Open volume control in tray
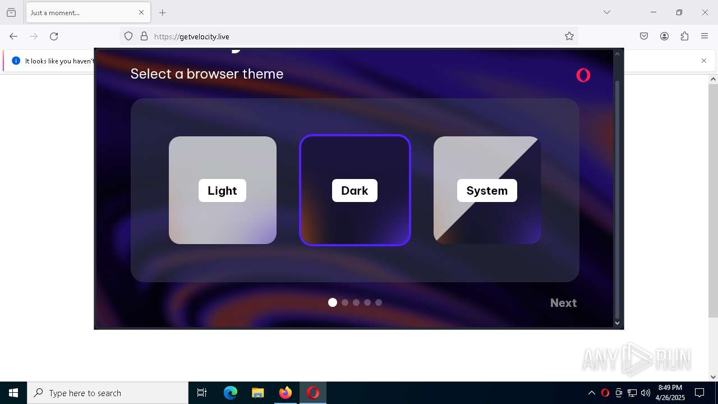Screen dimensions: 718x404 click(646, 393)
